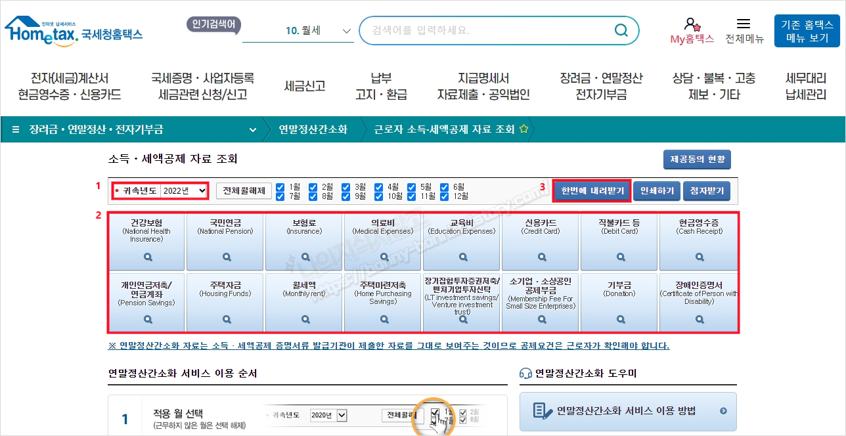The image size is (846, 436).
Task: Click the 인기검색어 badge
Action: [x=213, y=24]
